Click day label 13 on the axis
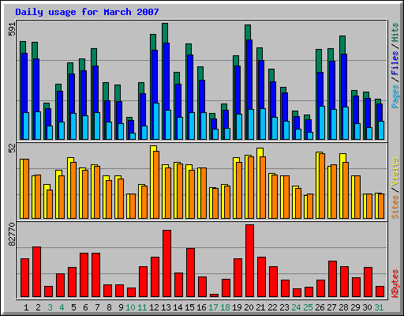This screenshot has height=316, width=404. point(166,307)
